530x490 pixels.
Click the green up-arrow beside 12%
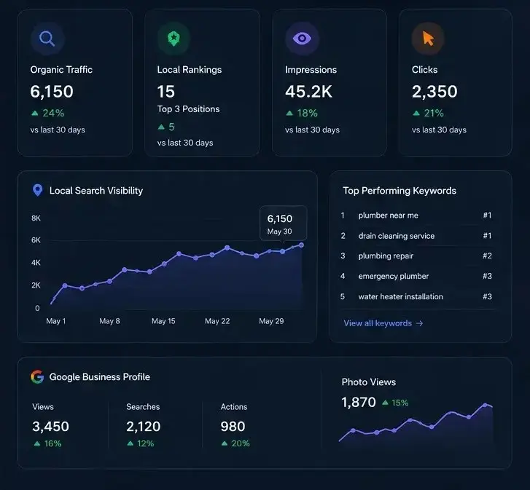click(x=130, y=443)
